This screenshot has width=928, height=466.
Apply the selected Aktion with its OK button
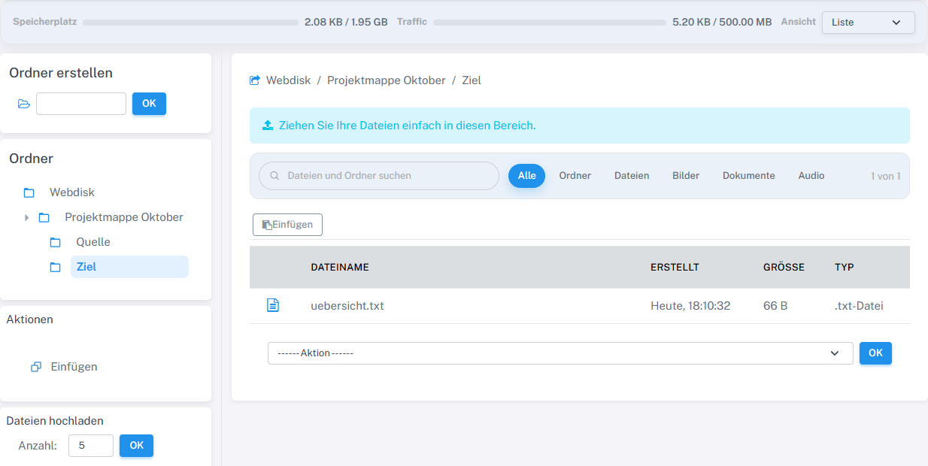pyautogui.click(x=875, y=353)
